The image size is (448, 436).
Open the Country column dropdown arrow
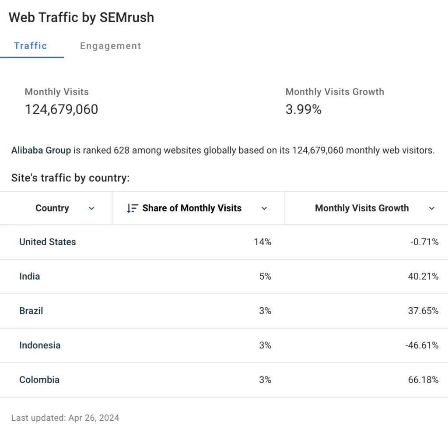91,208
